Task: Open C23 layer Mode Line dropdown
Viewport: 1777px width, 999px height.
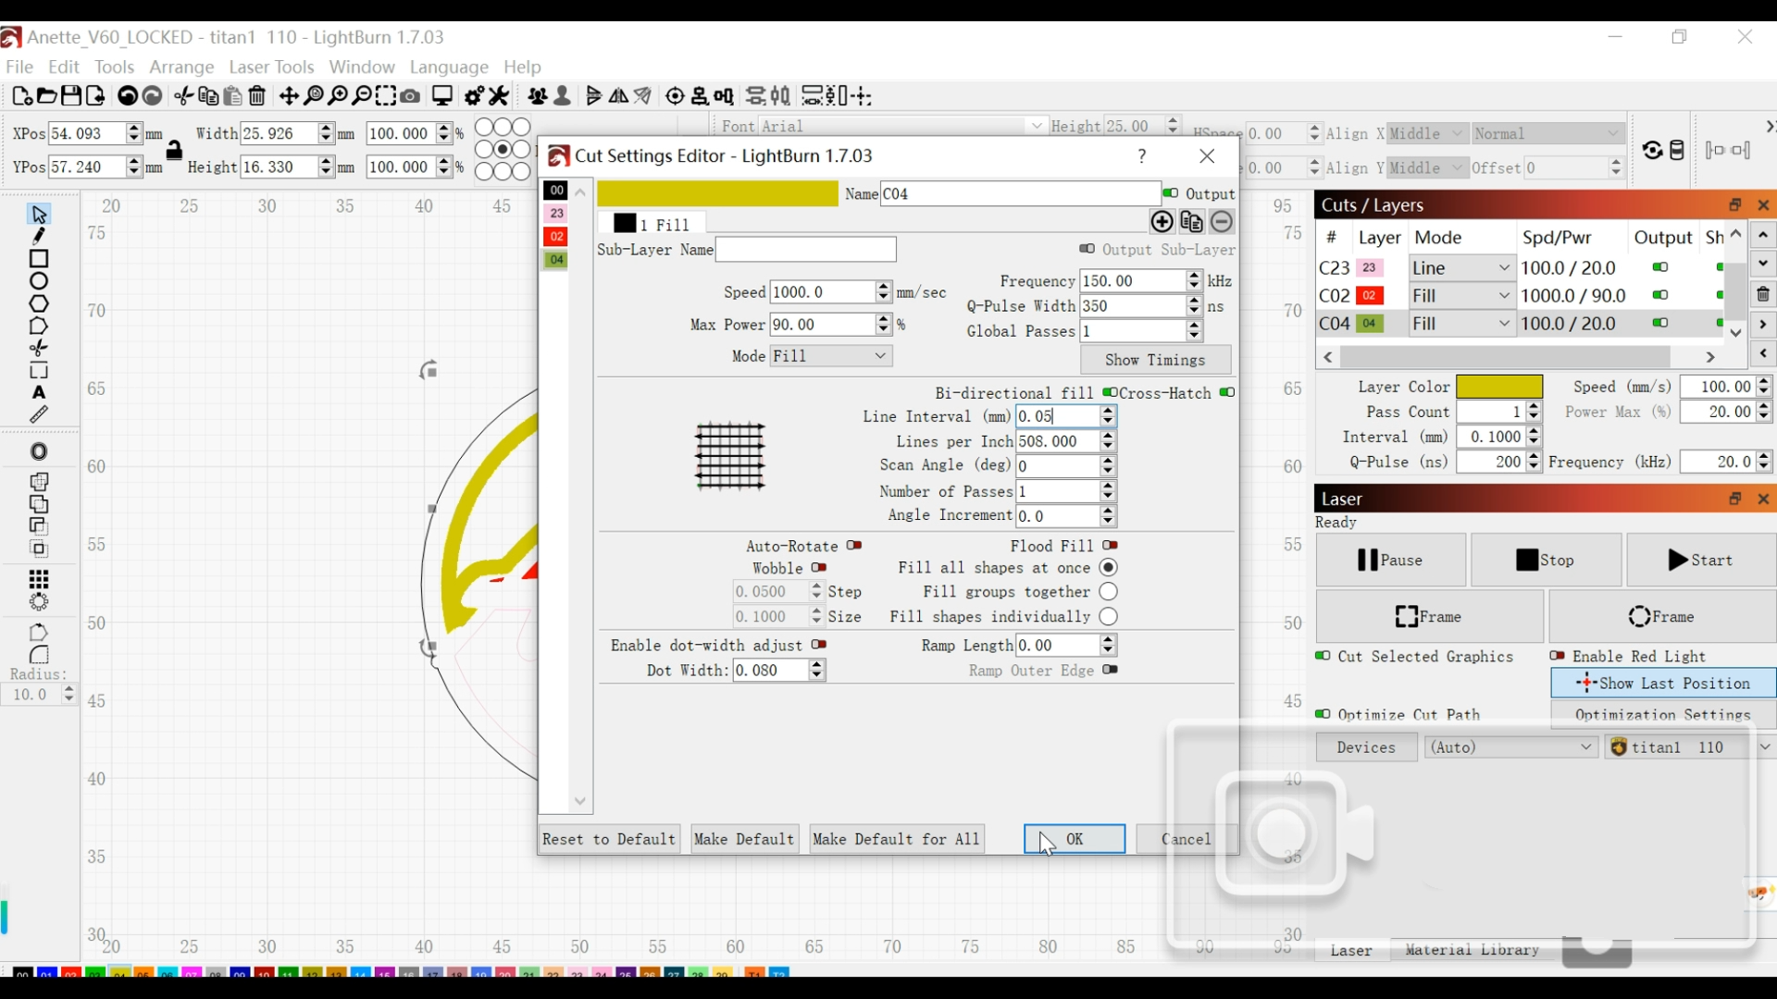Action: tap(1461, 268)
